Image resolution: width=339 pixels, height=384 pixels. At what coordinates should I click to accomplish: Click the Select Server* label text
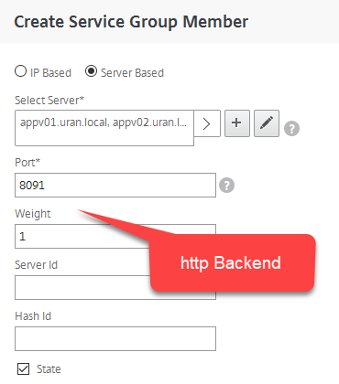point(49,100)
